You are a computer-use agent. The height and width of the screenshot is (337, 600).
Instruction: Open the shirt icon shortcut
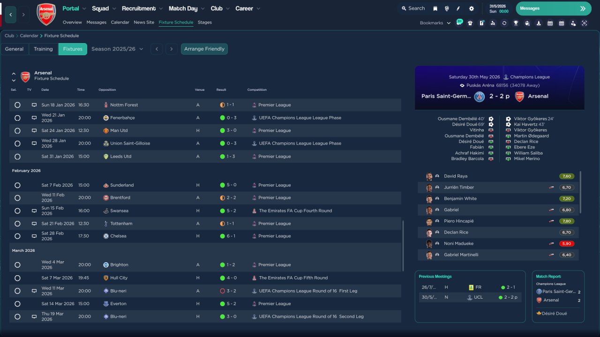pyautogui.click(x=470, y=23)
